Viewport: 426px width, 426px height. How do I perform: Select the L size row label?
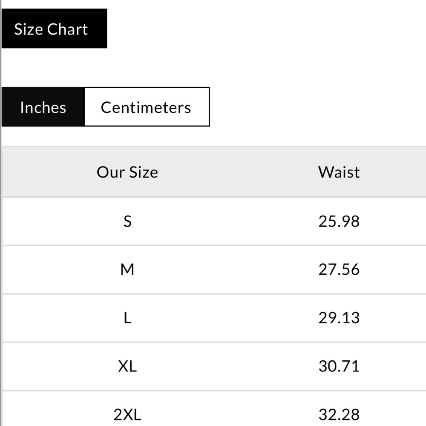[127, 318]
